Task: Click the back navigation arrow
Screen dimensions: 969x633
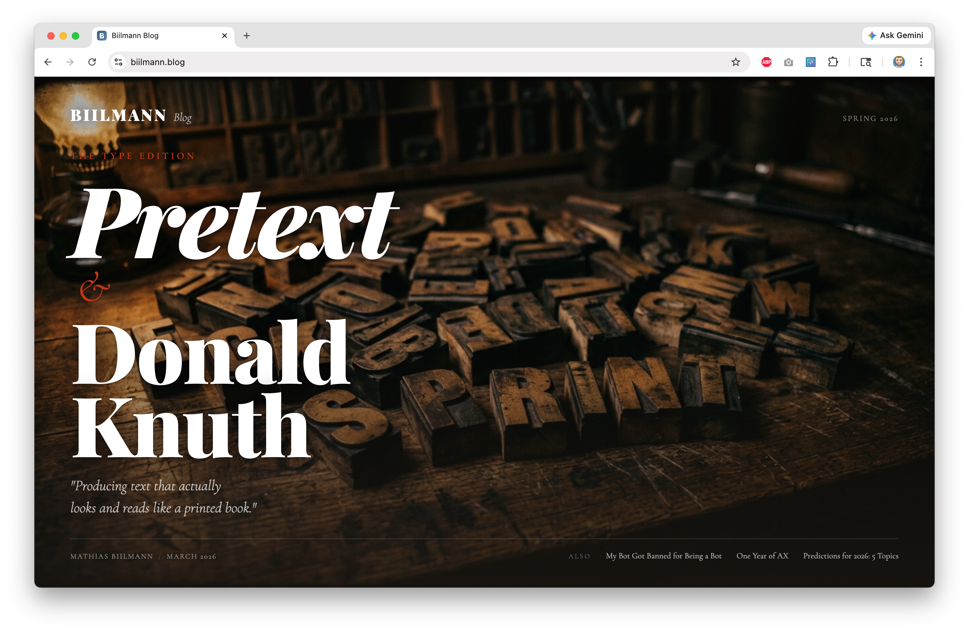Action: 48,62
